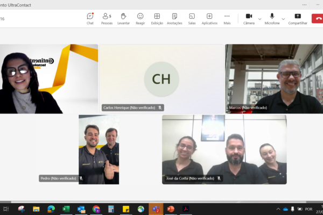Raise hand with the Levantar button
Image resolution: width=323 pixels, height=215 pixels.
123,18
